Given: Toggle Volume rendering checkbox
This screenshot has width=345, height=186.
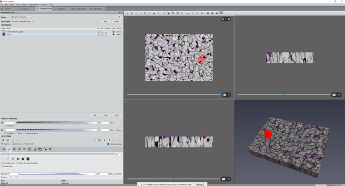Looking at the screenshot, I should (x=25, y=133).
